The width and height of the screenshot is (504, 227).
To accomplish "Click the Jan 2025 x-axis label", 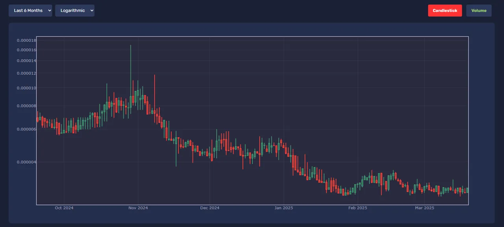I will 283,208.
